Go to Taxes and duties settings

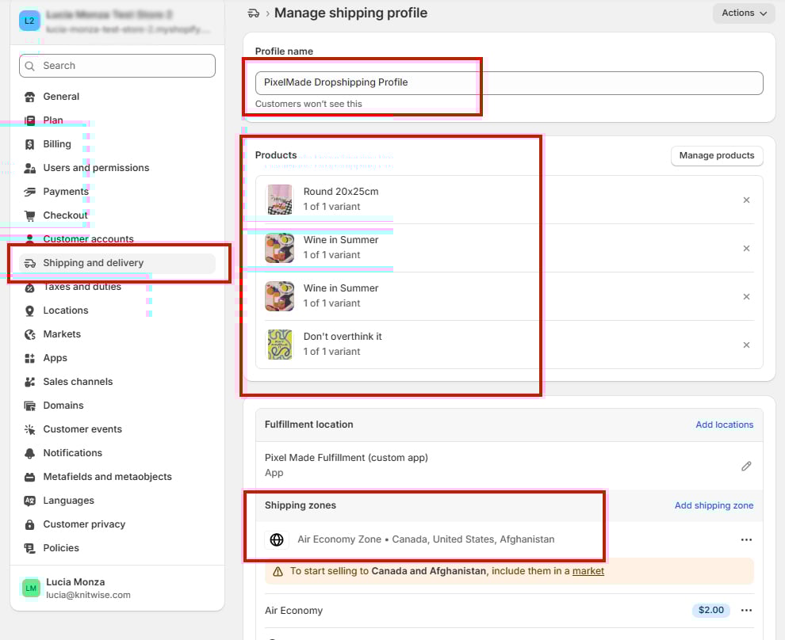pos(82,287)
